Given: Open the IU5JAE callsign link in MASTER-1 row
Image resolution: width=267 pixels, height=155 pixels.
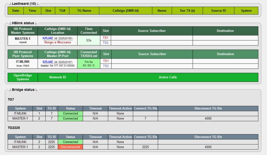Looking at the screenshot, I should click(x=48, y=38).
